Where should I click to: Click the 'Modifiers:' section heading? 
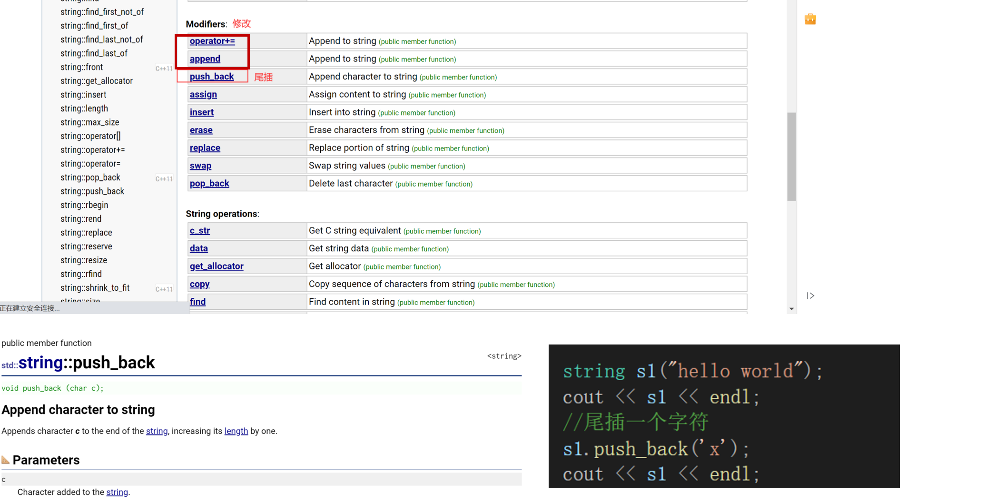[x=207, y=24]
